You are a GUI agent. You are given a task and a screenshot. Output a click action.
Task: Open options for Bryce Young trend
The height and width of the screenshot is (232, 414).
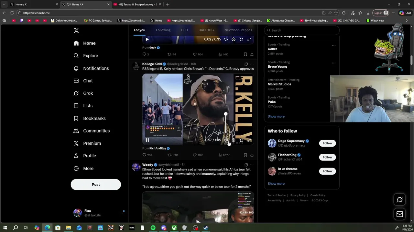pyautogui.click(x=334, y=63)
